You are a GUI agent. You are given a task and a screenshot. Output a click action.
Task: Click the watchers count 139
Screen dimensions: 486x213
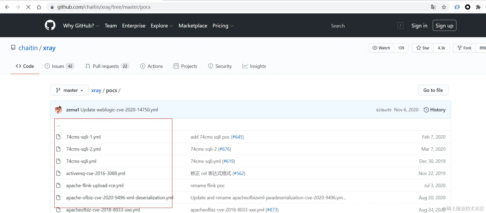coord(401,48)
